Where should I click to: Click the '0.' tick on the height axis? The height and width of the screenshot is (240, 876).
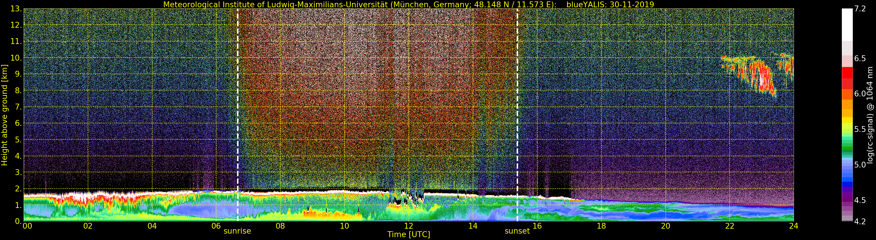pos(18,221)
